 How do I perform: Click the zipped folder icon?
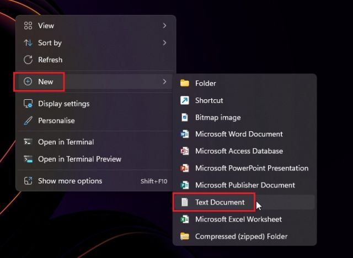185,237
